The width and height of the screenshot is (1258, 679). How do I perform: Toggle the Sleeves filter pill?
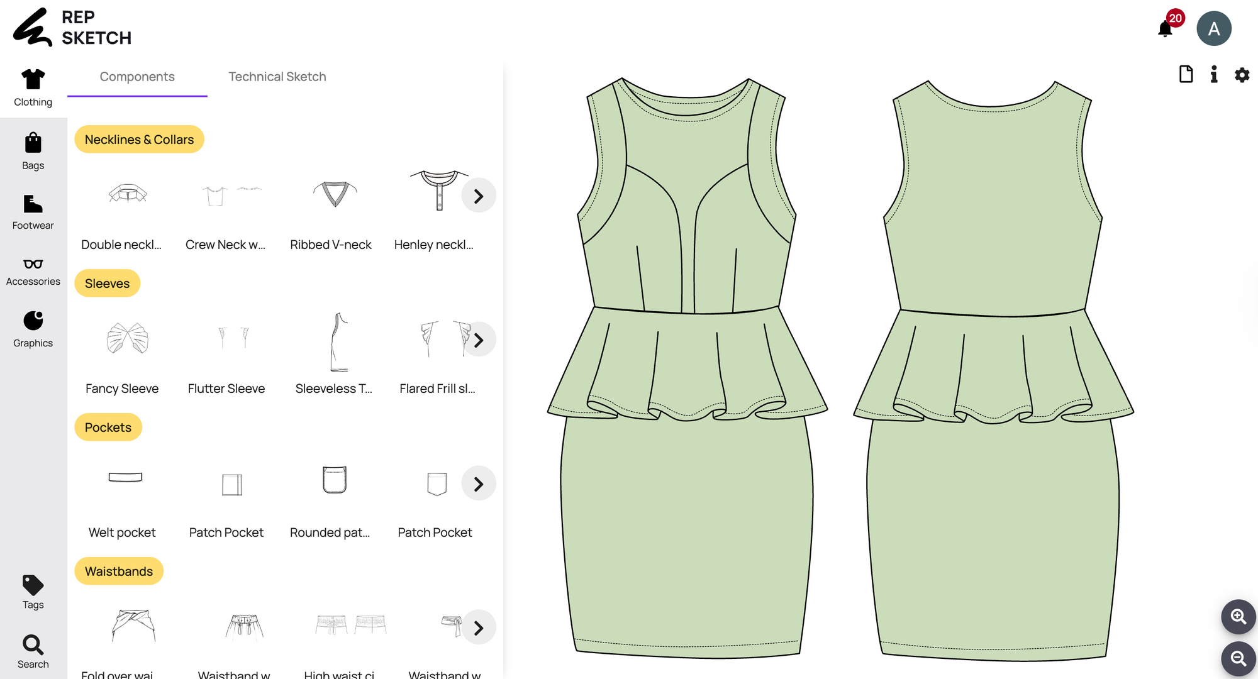pos(107,283)
